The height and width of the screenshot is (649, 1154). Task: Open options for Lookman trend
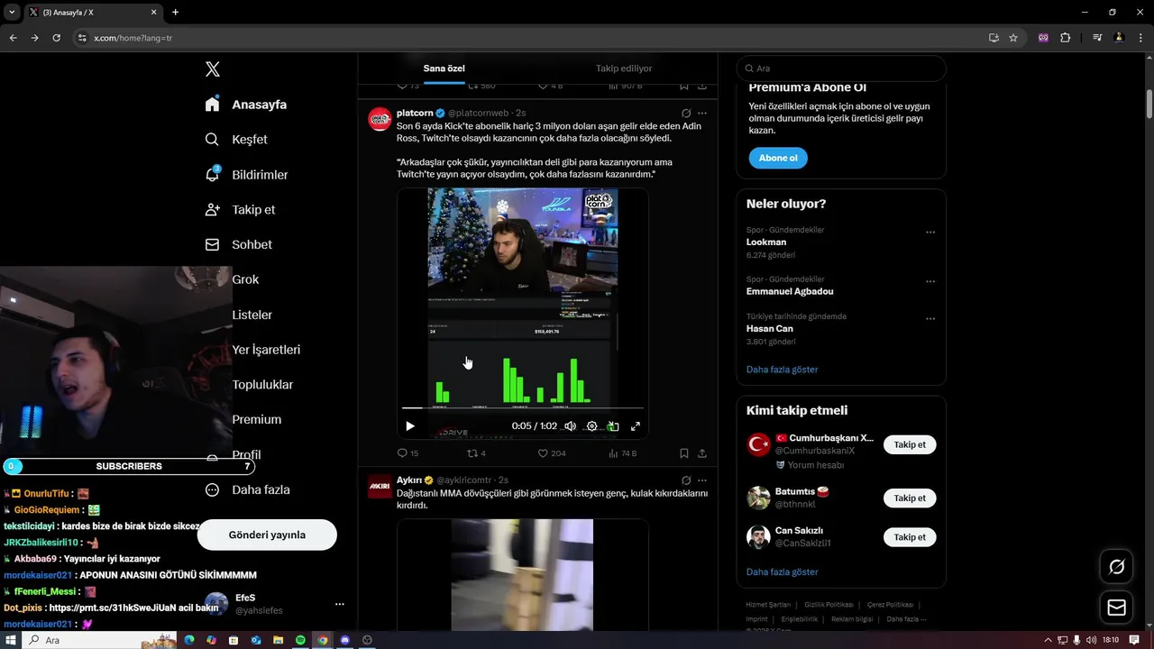930,233
